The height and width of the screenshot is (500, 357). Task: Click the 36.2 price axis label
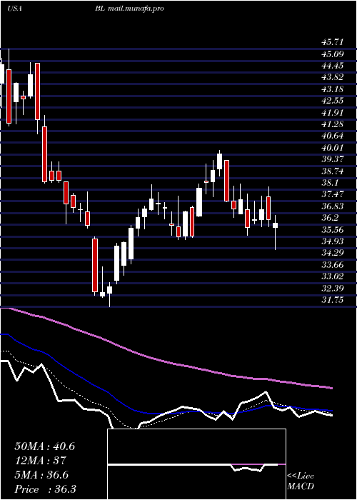[x=330, y=218]
